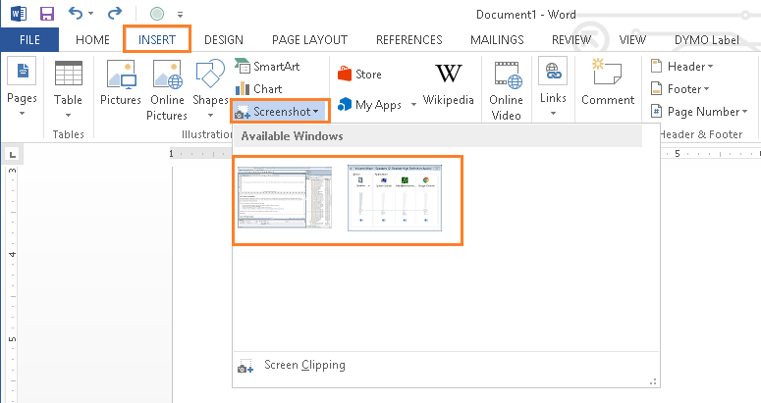Select the first available window thumbnail
761x403 pixels.
[285, 198]
